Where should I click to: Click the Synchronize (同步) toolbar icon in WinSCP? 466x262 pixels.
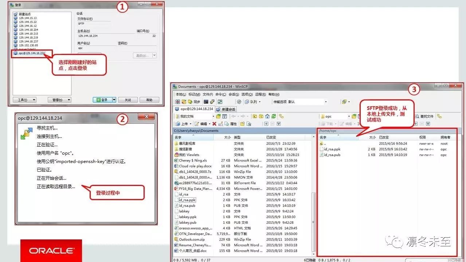point(194,102)
